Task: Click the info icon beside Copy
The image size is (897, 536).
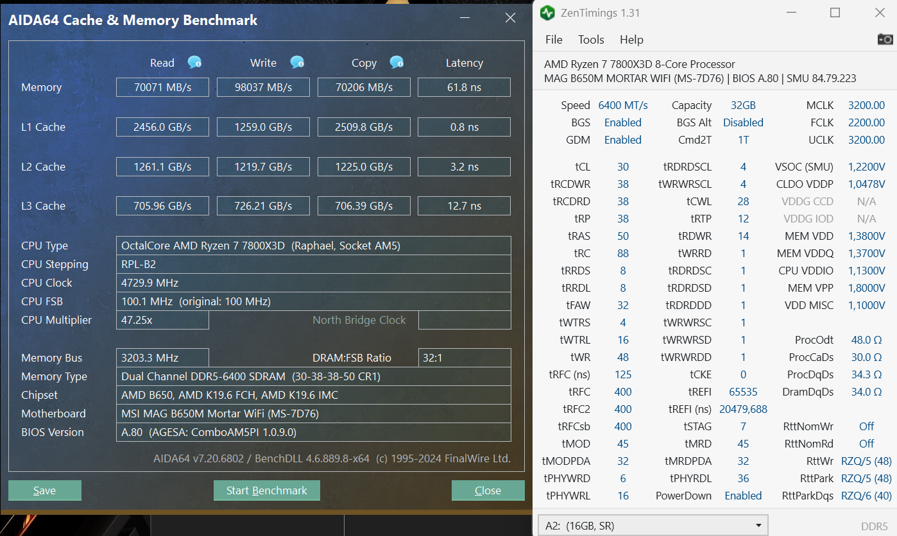Action: tap(397, 62)
